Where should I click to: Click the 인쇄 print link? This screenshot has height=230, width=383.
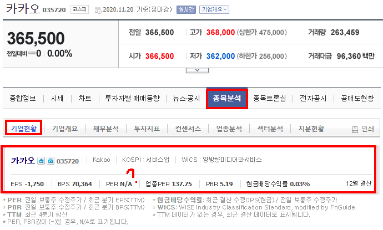tap(368, 129)
